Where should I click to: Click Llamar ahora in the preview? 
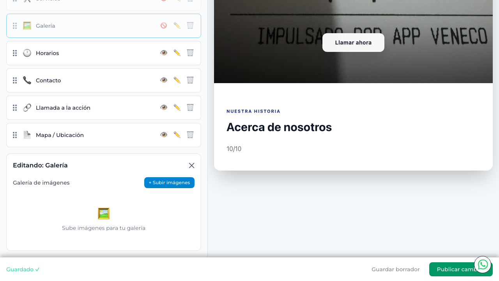click(353, 43)
